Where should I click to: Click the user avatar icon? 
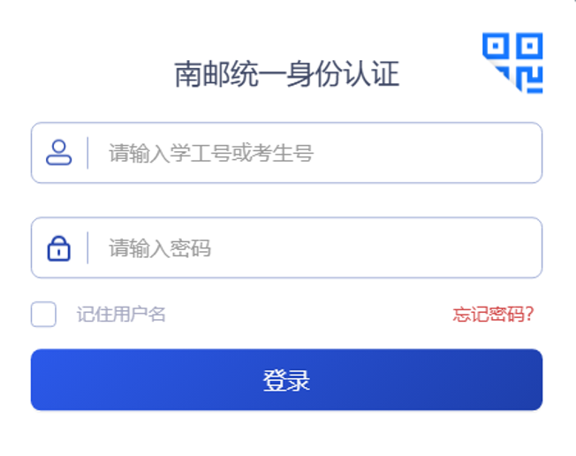58,153
